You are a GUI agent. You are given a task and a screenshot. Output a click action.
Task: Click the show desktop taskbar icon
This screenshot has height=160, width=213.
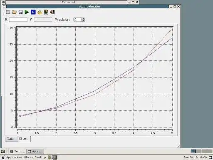point(3,151)
